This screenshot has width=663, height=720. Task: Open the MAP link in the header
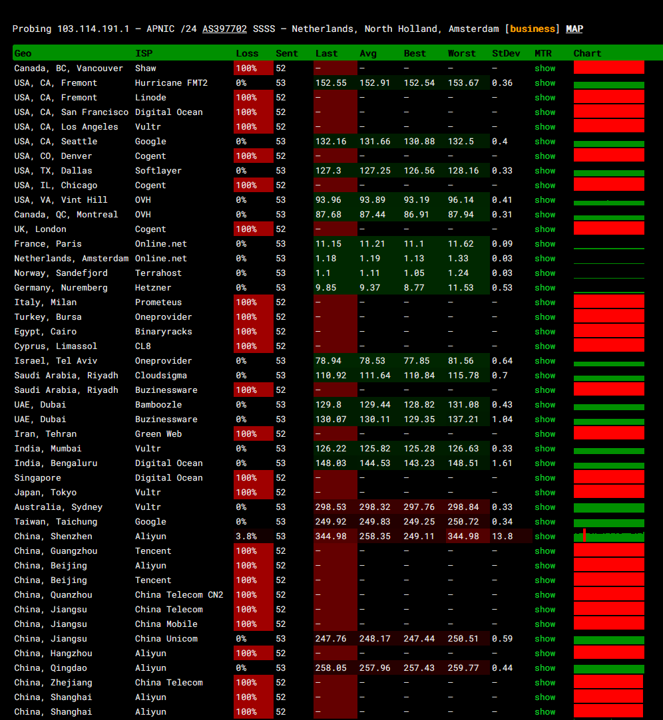click(574, 29)
